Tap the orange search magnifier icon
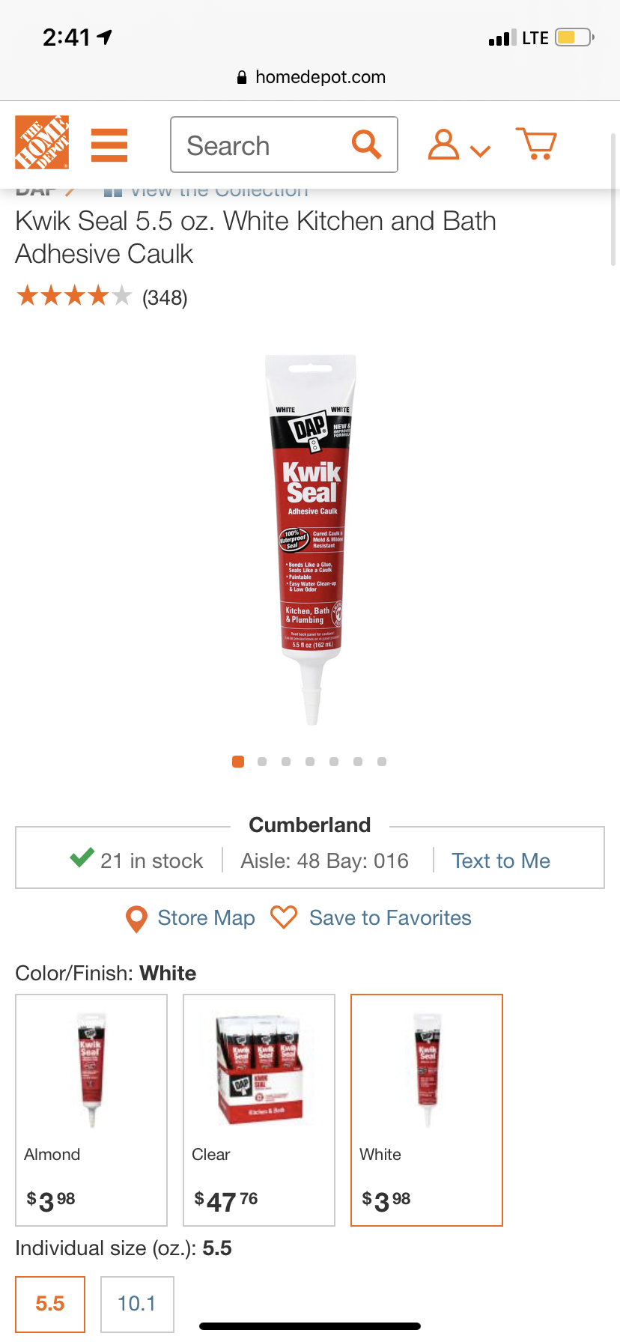Screen dimensions: 620x1342 [367, 144]
